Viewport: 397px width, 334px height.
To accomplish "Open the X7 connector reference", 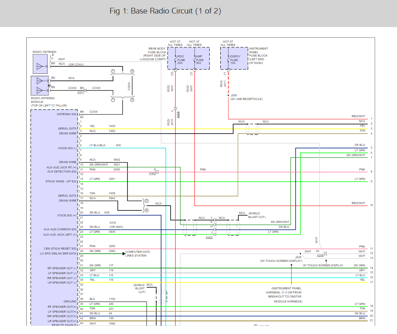I will (82, 117).
